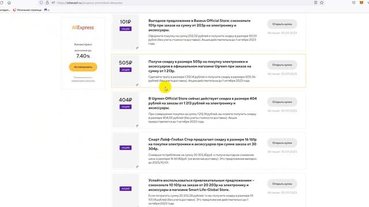Bookmark this page with the star icon
Image resolution: width=369 pixels, height=207 pixels.
322,2
